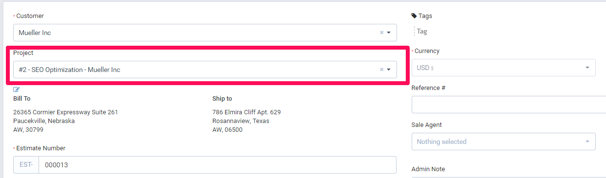Click the Bill To Cormier Expressway address
This screenshot has width=606, height=178.
pos(65,121)
